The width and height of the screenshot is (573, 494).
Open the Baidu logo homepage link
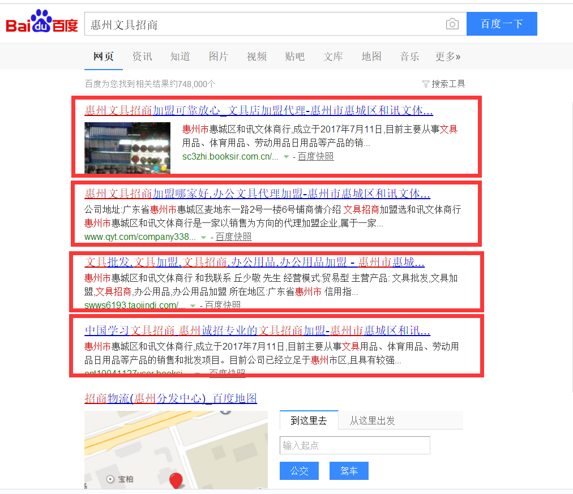click(42, 22)
